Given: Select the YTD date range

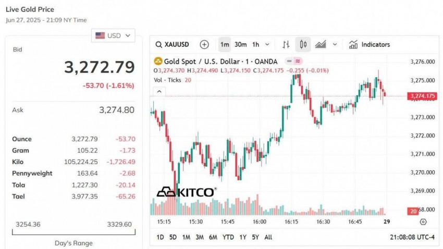Looking at the screenshot, I should [228, 237].
